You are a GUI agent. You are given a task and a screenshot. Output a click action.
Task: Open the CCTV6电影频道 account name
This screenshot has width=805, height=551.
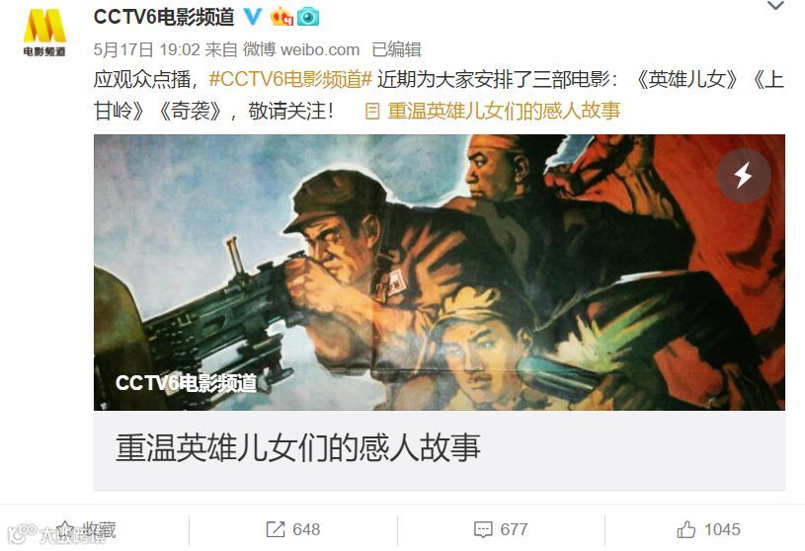pyautogui.click(x=164, y=17)
